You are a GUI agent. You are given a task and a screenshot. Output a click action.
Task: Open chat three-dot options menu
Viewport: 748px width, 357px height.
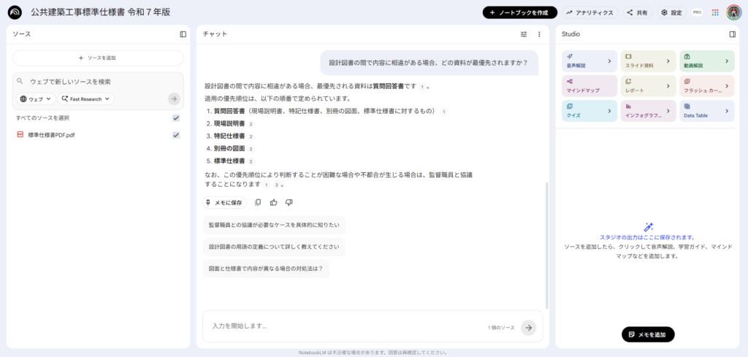[x=539, y=34]
